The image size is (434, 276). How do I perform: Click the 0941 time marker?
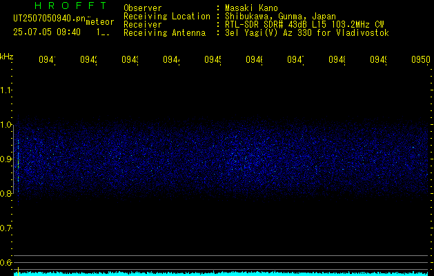(47, 60)
